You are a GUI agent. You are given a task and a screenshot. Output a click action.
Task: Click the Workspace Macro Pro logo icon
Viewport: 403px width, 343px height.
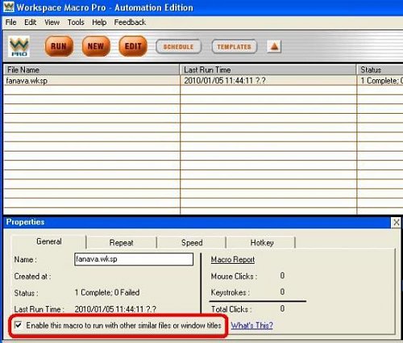coord(19,46)
